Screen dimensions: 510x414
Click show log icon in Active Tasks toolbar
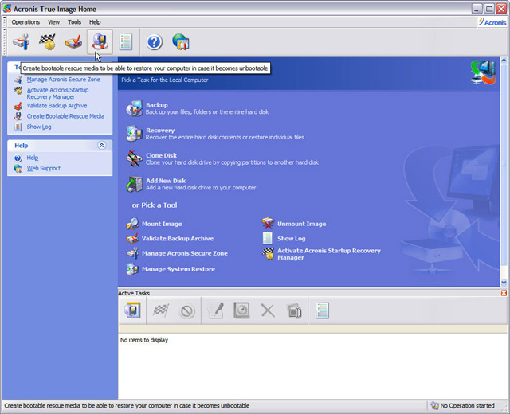click(x=322, y=310)
